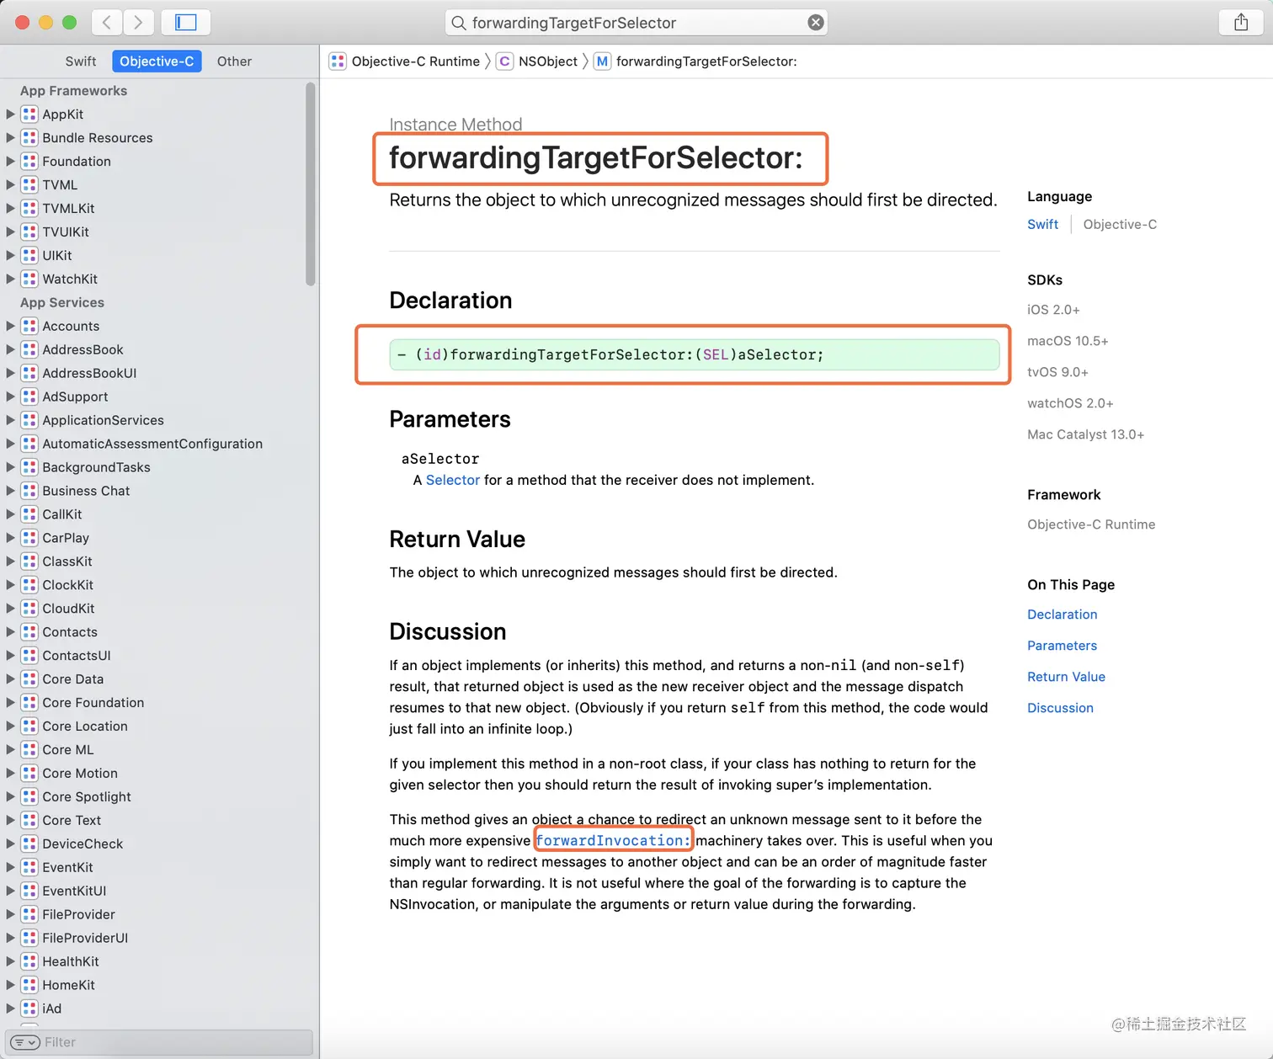Screen dimensions: 1273x1059
Task: Click the AddressBook framework icon
Action: tap(29, 350)
